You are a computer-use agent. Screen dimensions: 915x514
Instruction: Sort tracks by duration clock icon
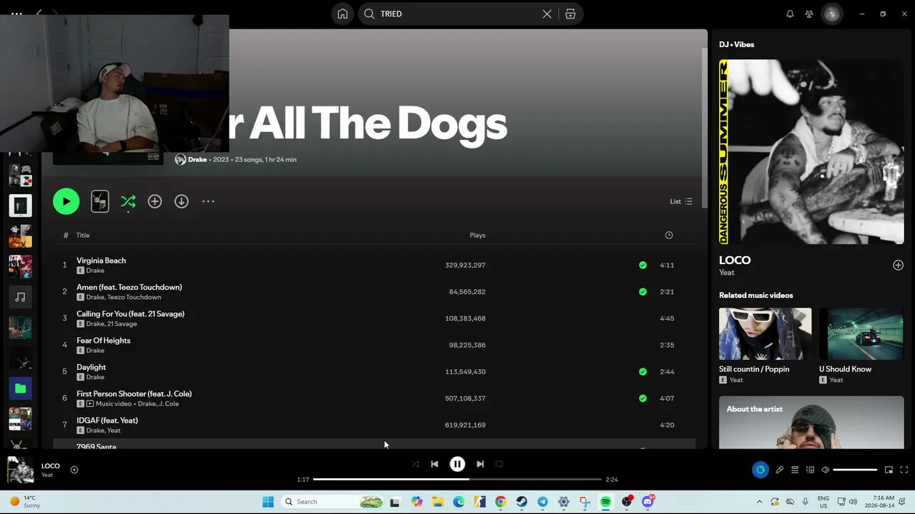click(x=669, y=235)
